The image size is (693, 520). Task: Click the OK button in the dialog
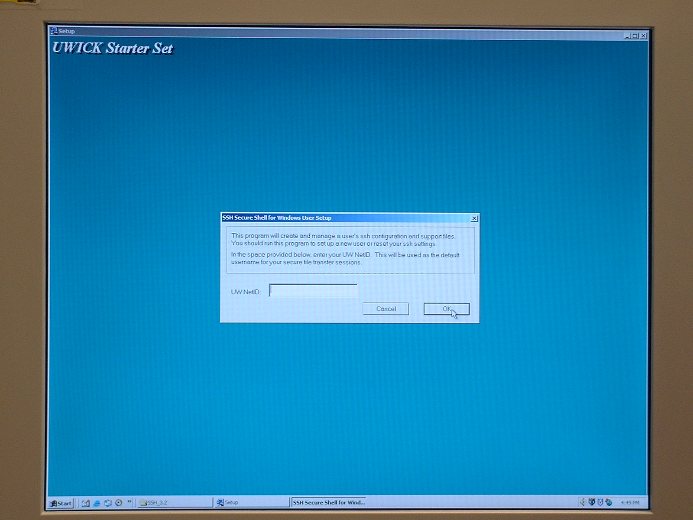tap(446, 309)
